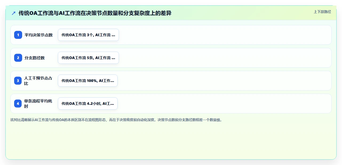Click the number 4 badge for 单条流程平均耗时
The image size is (342, 165).
pos(18,104)
